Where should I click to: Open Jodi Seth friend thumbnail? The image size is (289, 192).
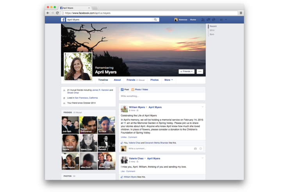pyautogui.click(x=70, y=125)
